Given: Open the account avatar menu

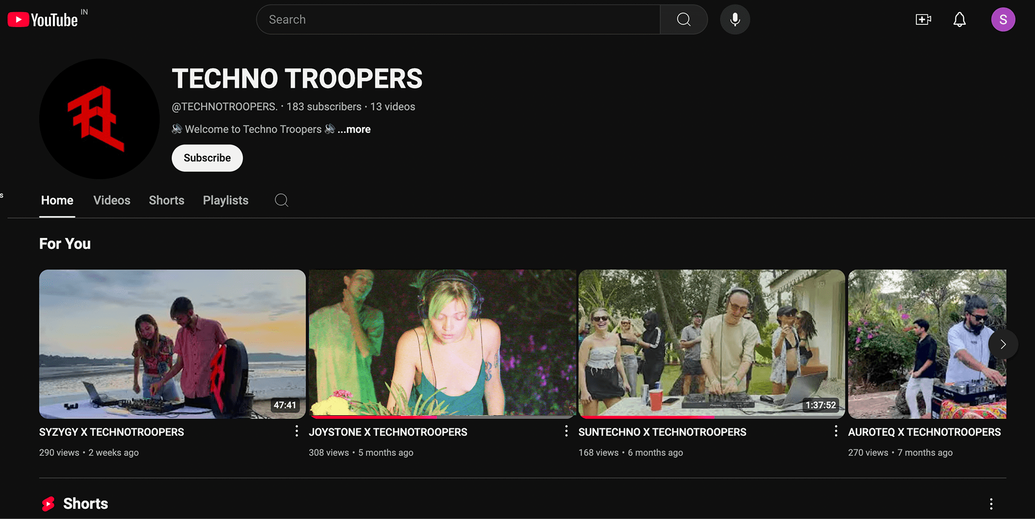Looking at the screenshot, I should pos(1003,20).
